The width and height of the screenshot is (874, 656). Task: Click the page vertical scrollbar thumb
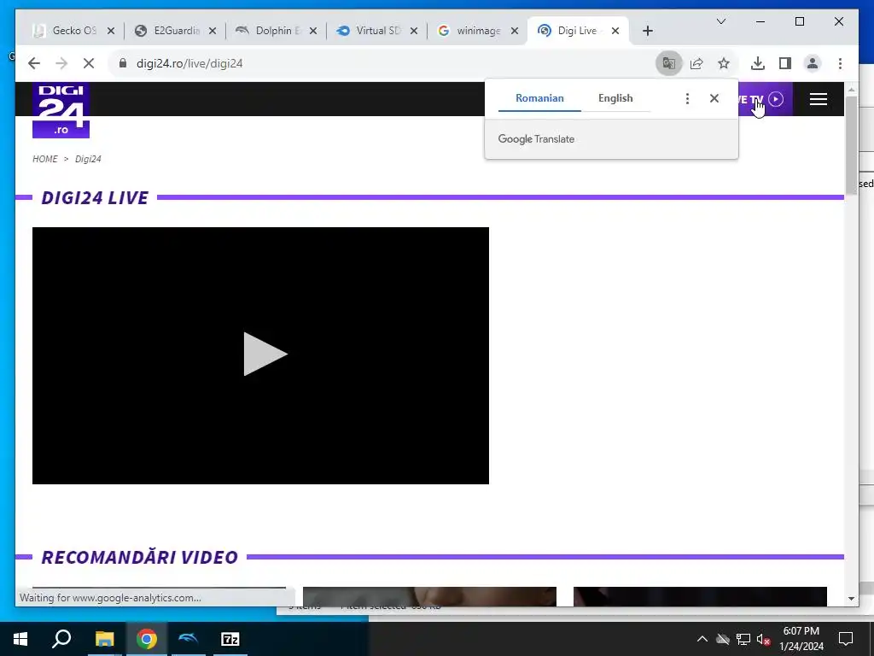[851, 145]
